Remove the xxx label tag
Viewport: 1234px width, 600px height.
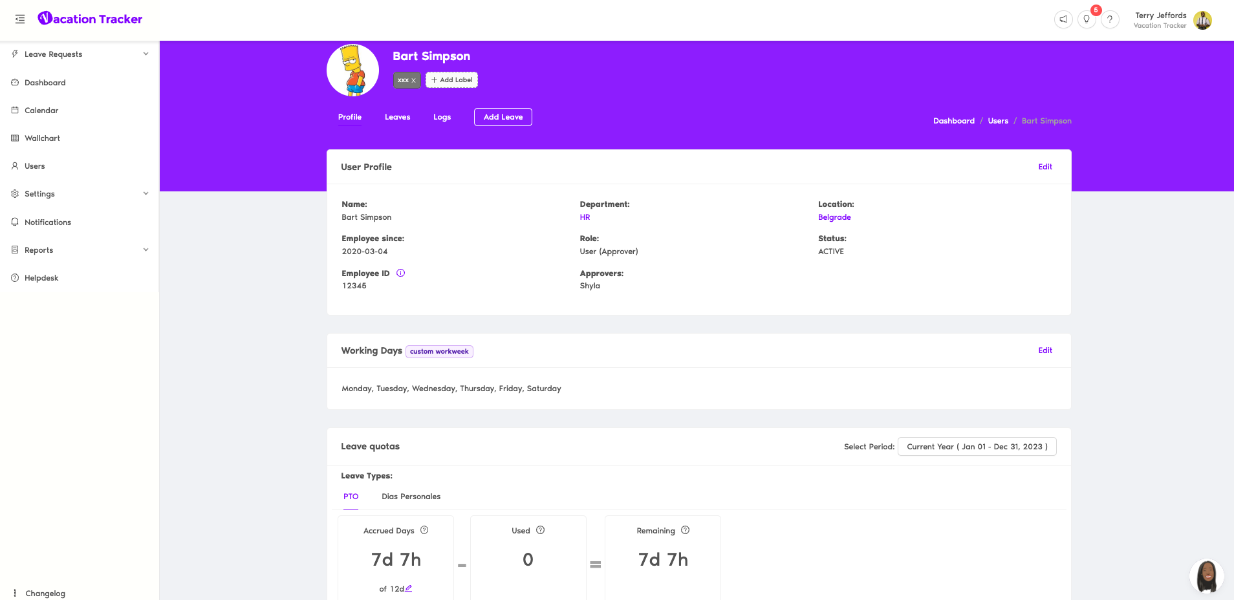(x=413, y=80)
